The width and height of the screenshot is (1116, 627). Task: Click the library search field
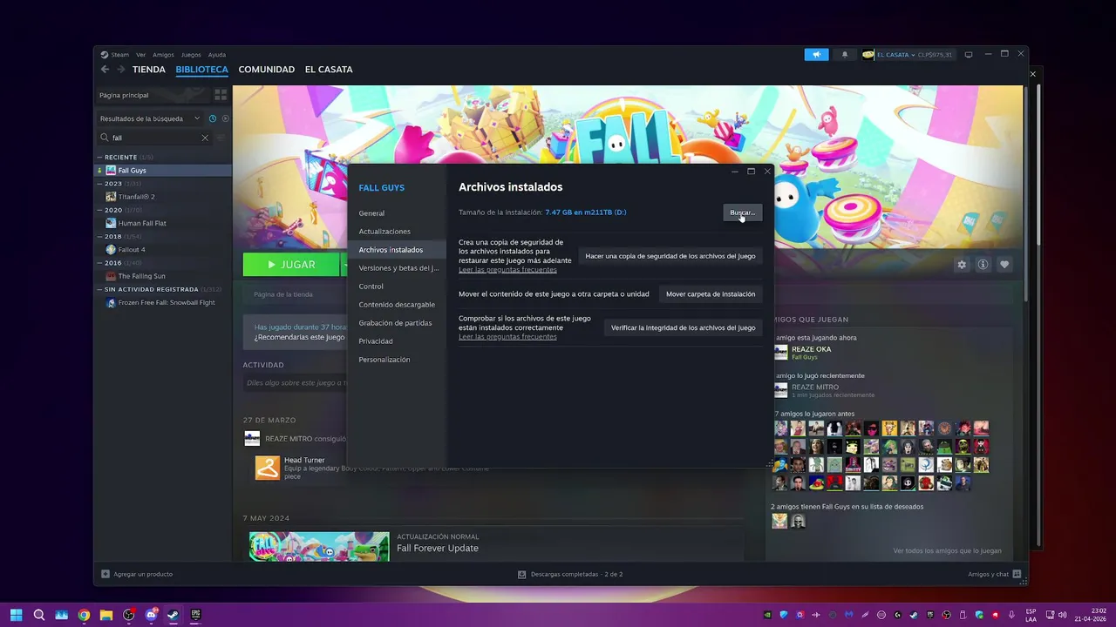click(157, 138)
